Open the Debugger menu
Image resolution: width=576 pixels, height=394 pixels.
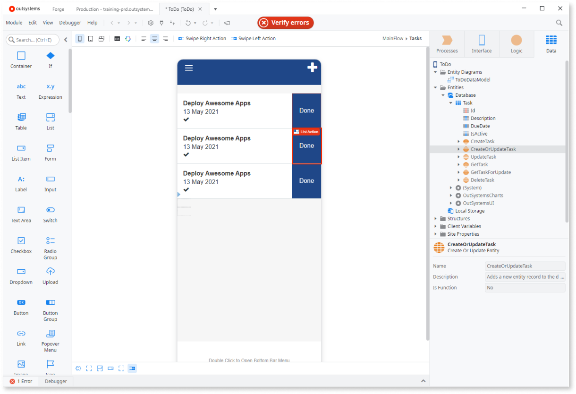point(70,22)
